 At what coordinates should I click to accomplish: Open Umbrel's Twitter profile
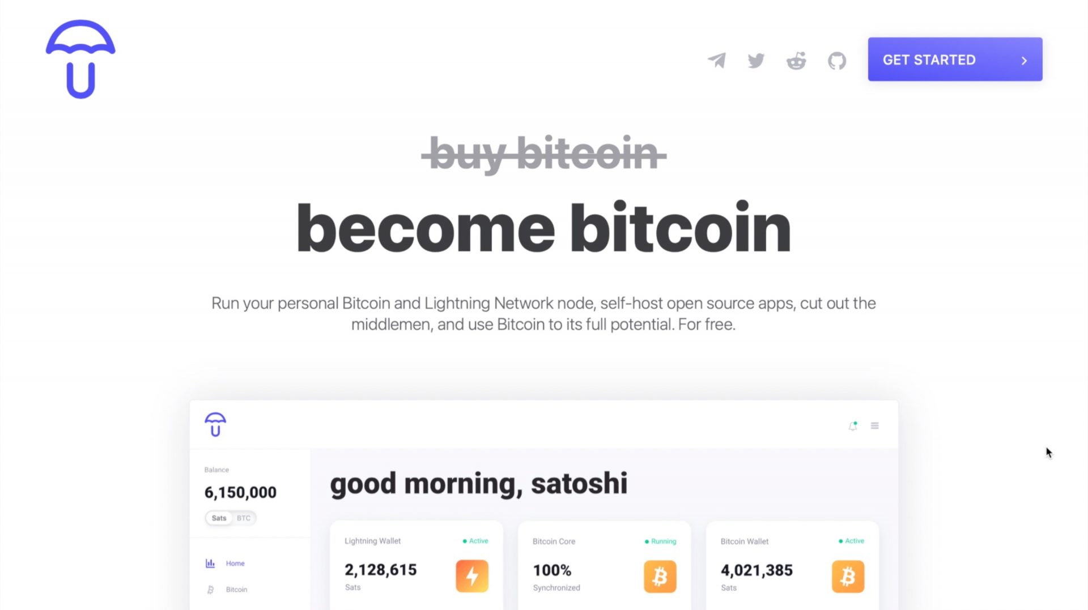pyautogui.click(x=756, y=60)
